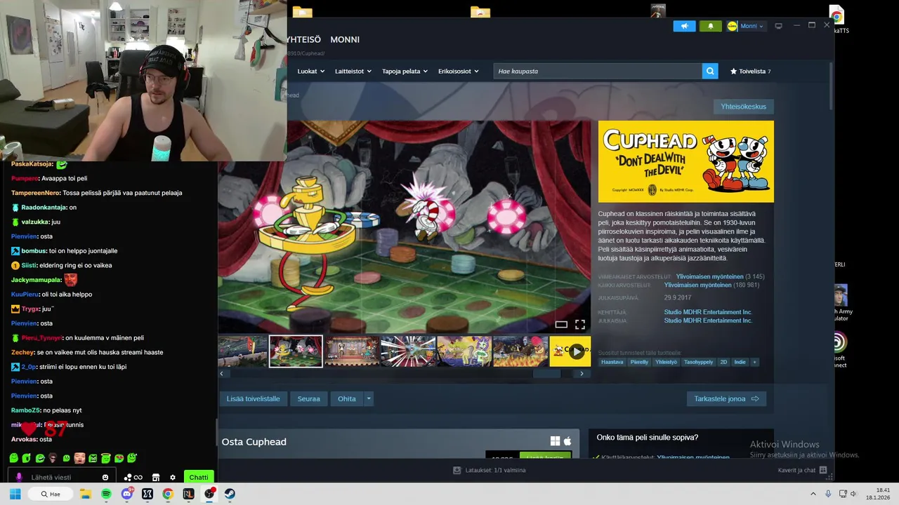The height and width of the screenshot is (505, 899).
Task: Select the highlighted casino screenshot thumbnail
Action: point(296,351)
